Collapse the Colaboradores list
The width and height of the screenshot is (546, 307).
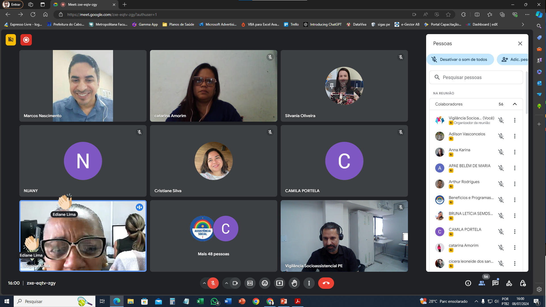[x=515, y=104]
